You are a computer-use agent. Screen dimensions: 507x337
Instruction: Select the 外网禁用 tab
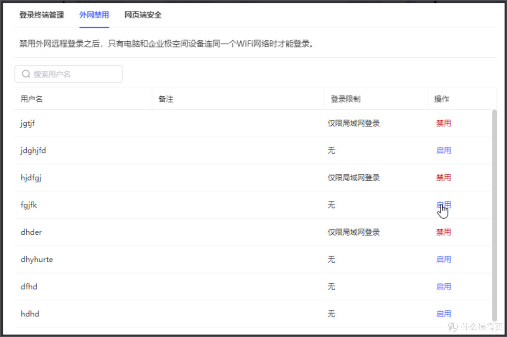[x=94, y=15]
